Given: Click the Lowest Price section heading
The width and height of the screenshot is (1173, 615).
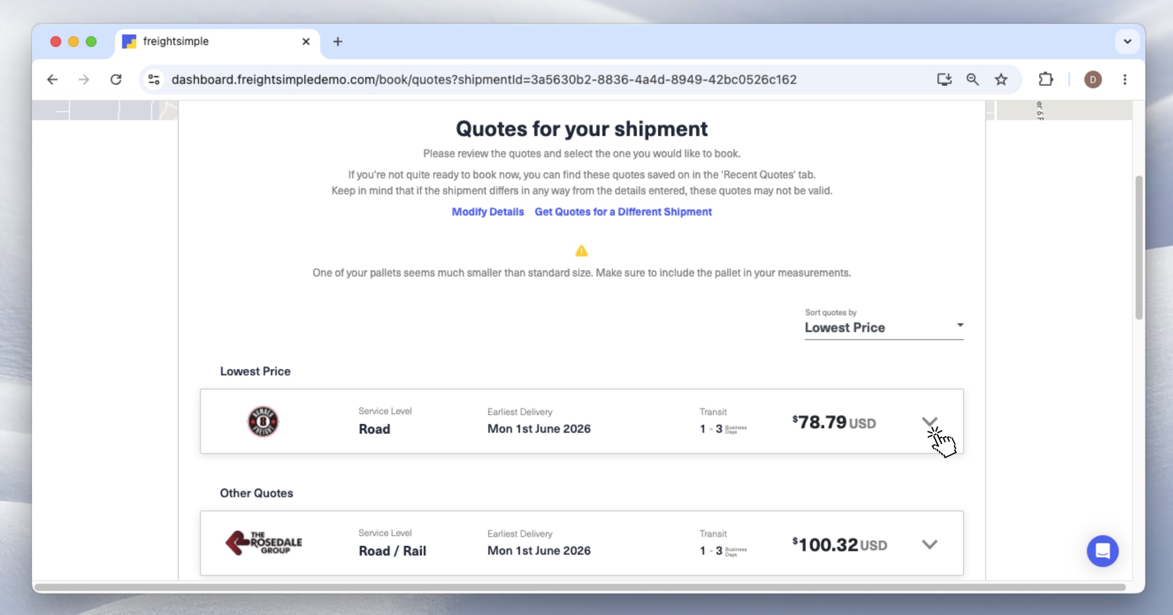Looking at the screenshot, I should point(255,371).
